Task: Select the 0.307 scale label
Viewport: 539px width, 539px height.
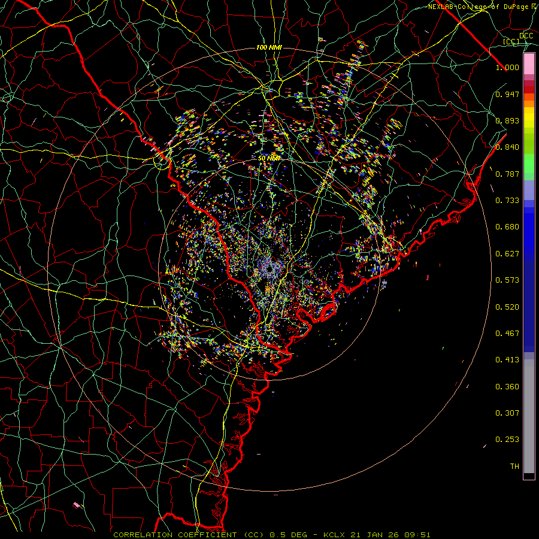Action: pos(507,413)
